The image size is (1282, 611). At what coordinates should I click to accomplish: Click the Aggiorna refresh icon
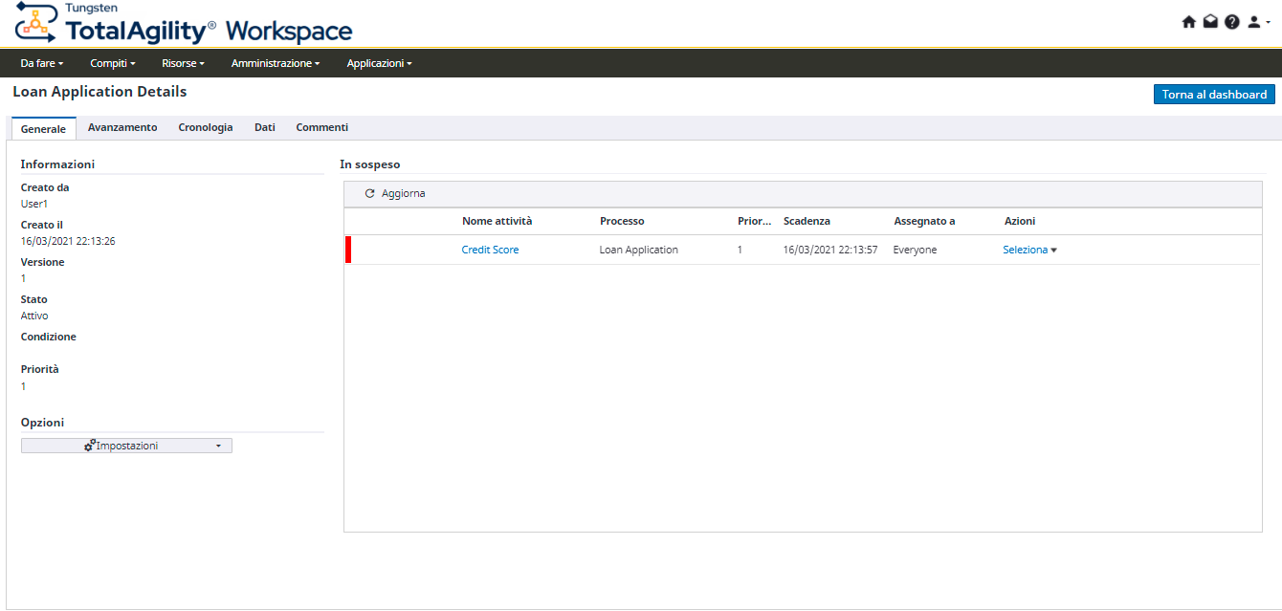[370, 194]
